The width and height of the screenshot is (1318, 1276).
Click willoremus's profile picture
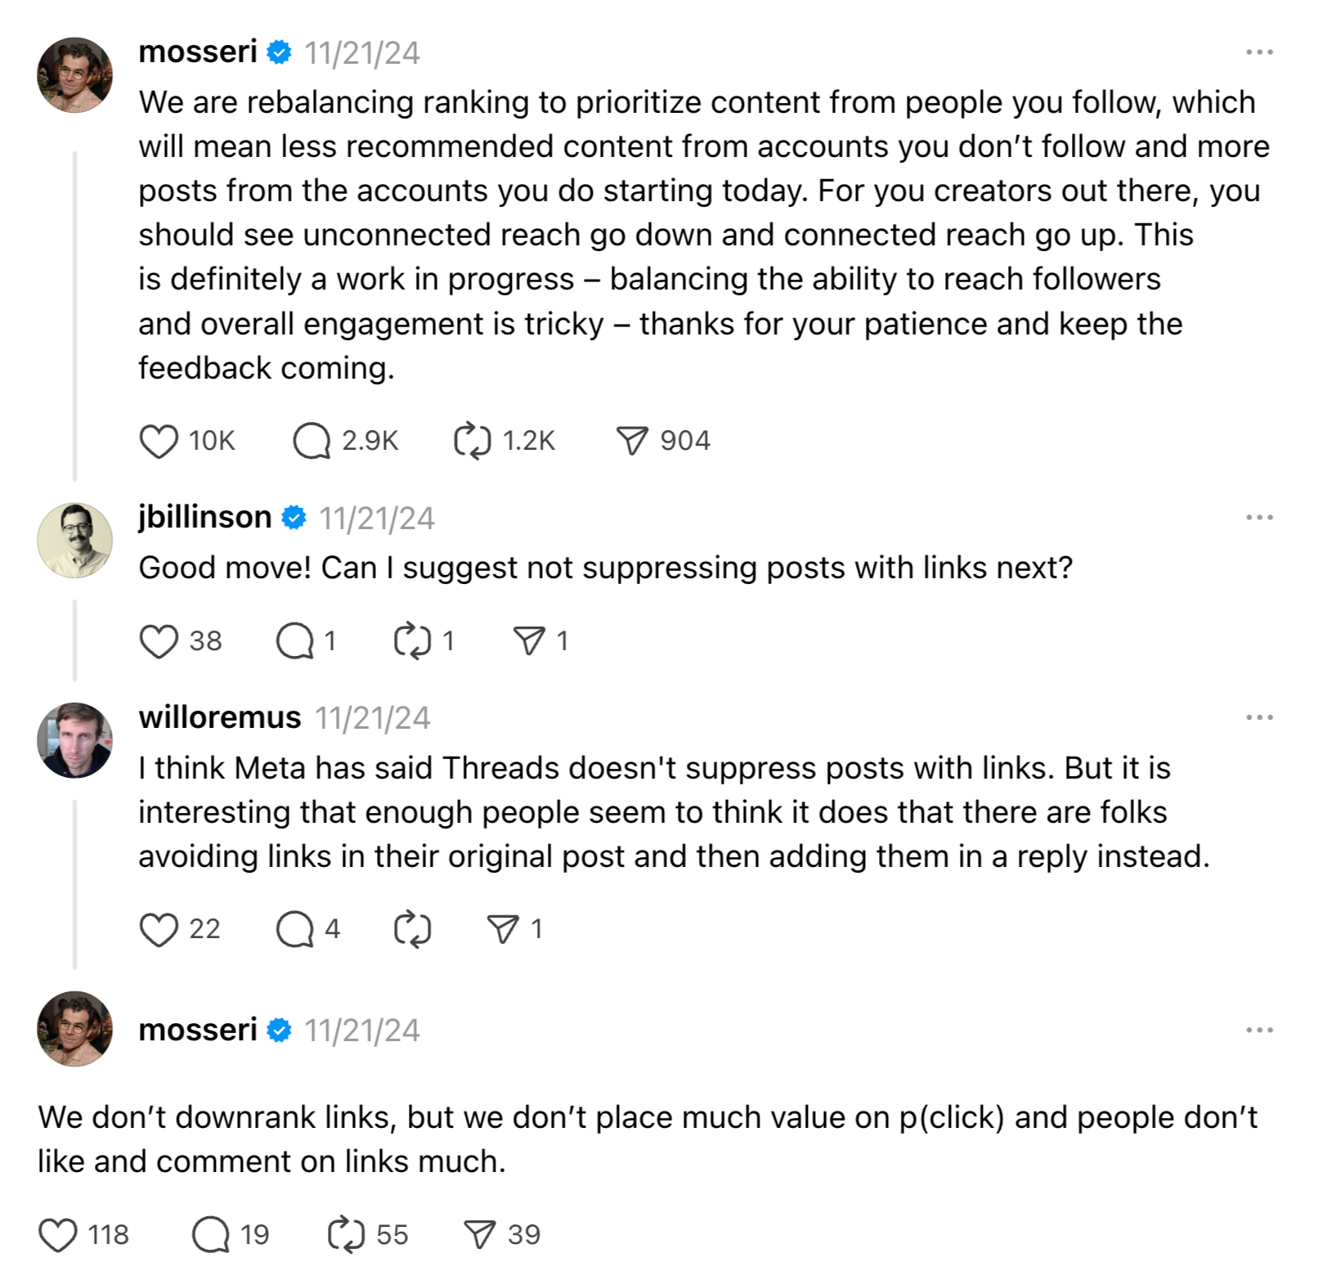pos(74,740)
